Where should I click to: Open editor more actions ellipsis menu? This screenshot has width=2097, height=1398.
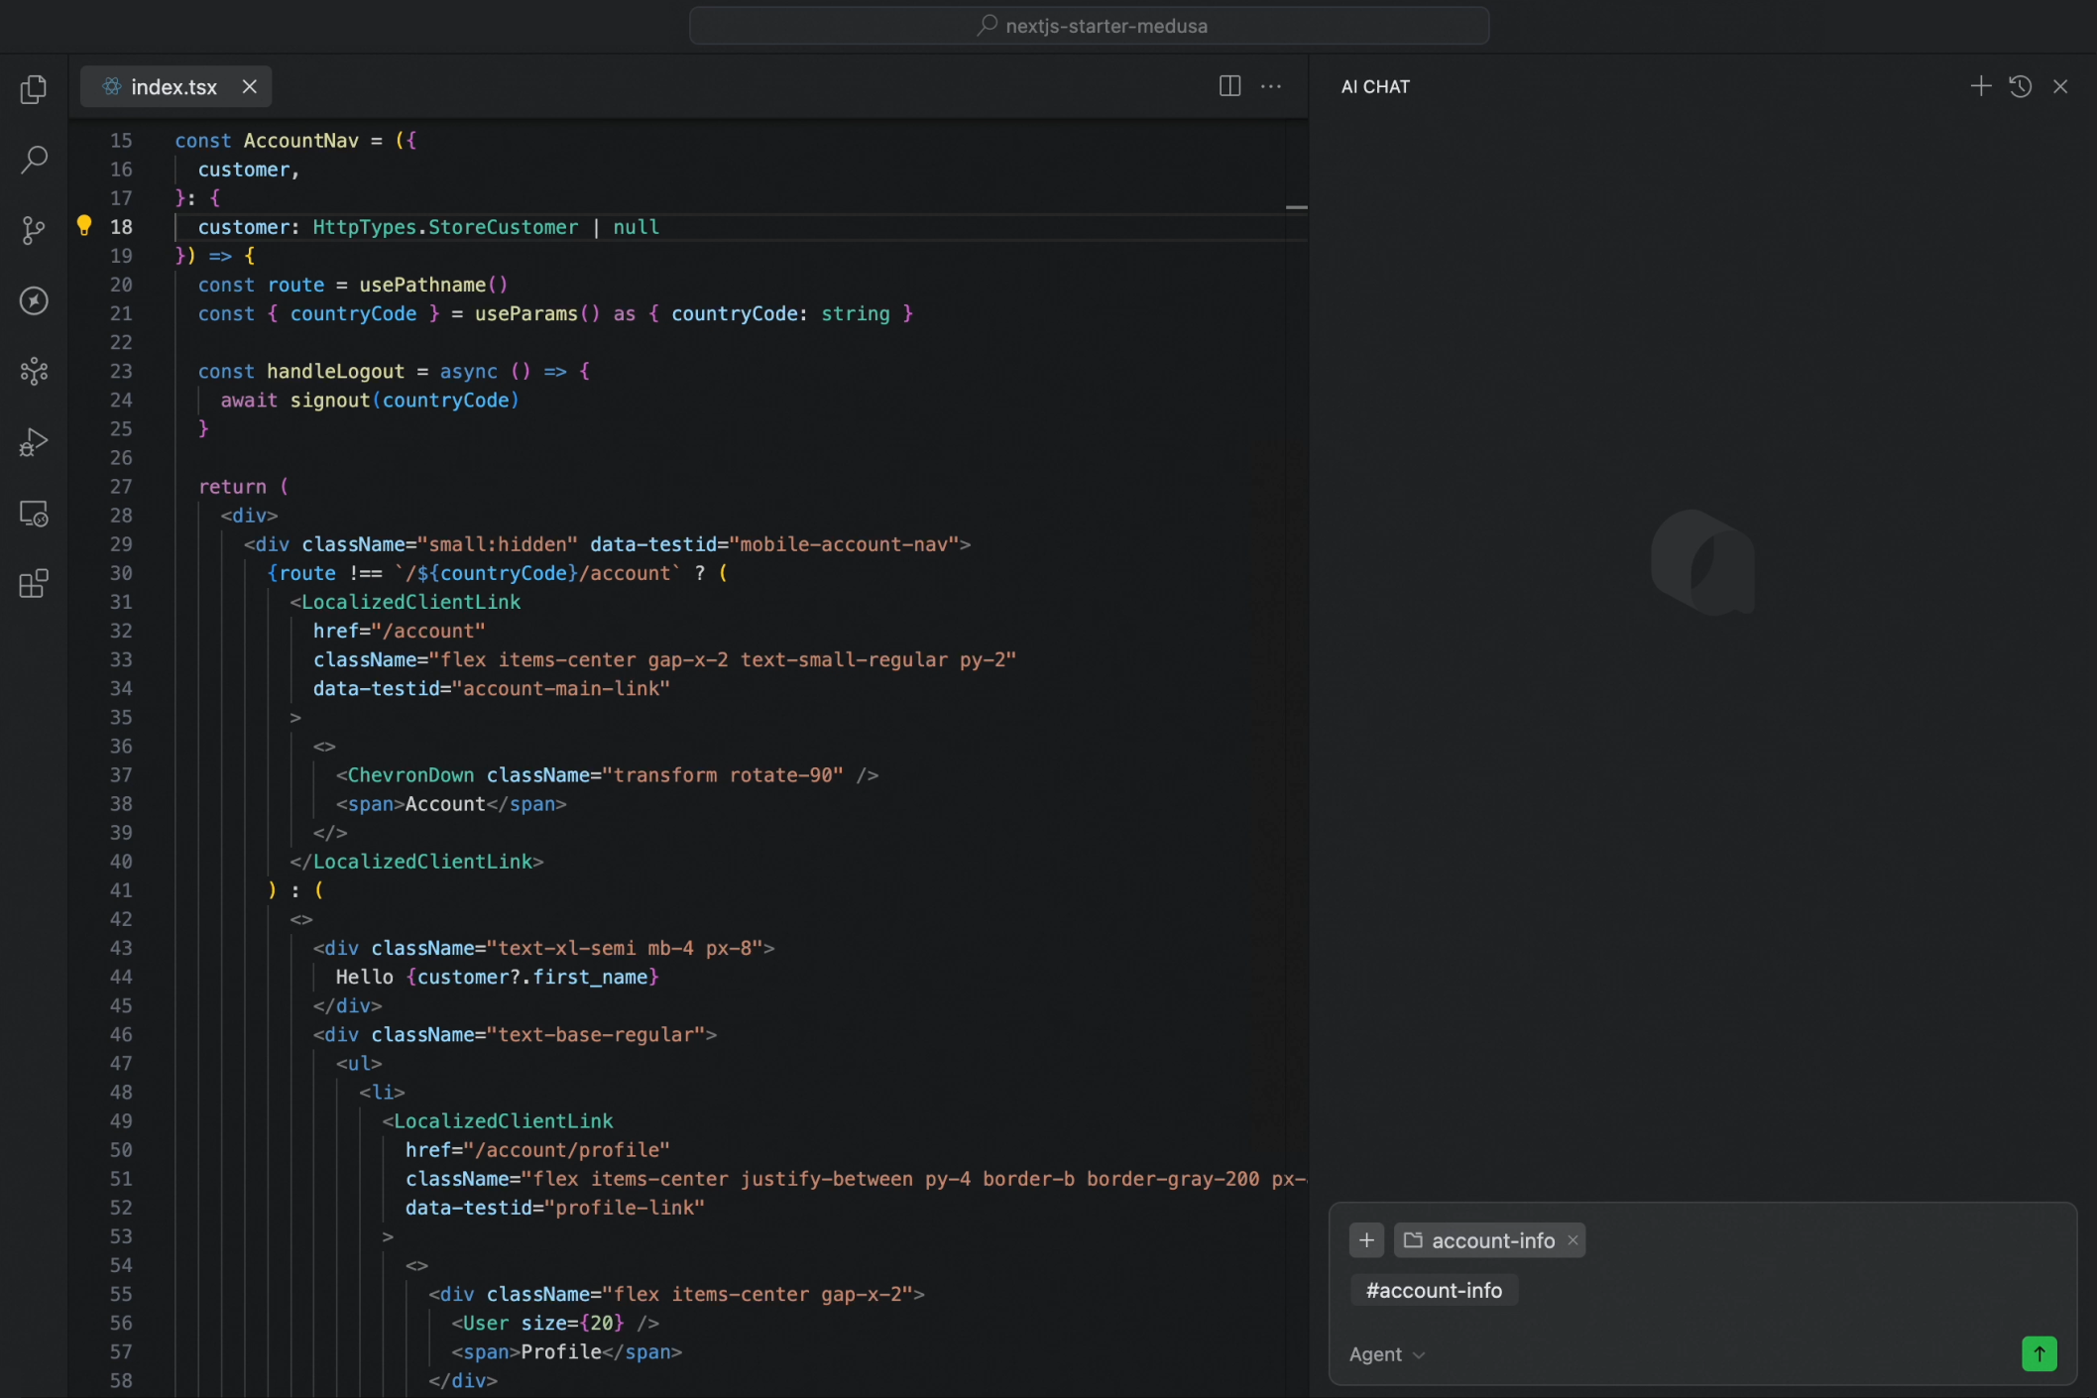[1271, 86]
